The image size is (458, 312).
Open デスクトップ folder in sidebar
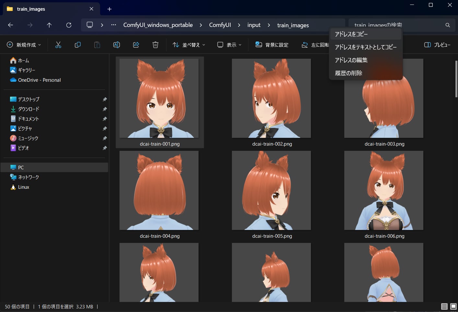point(25,99)
